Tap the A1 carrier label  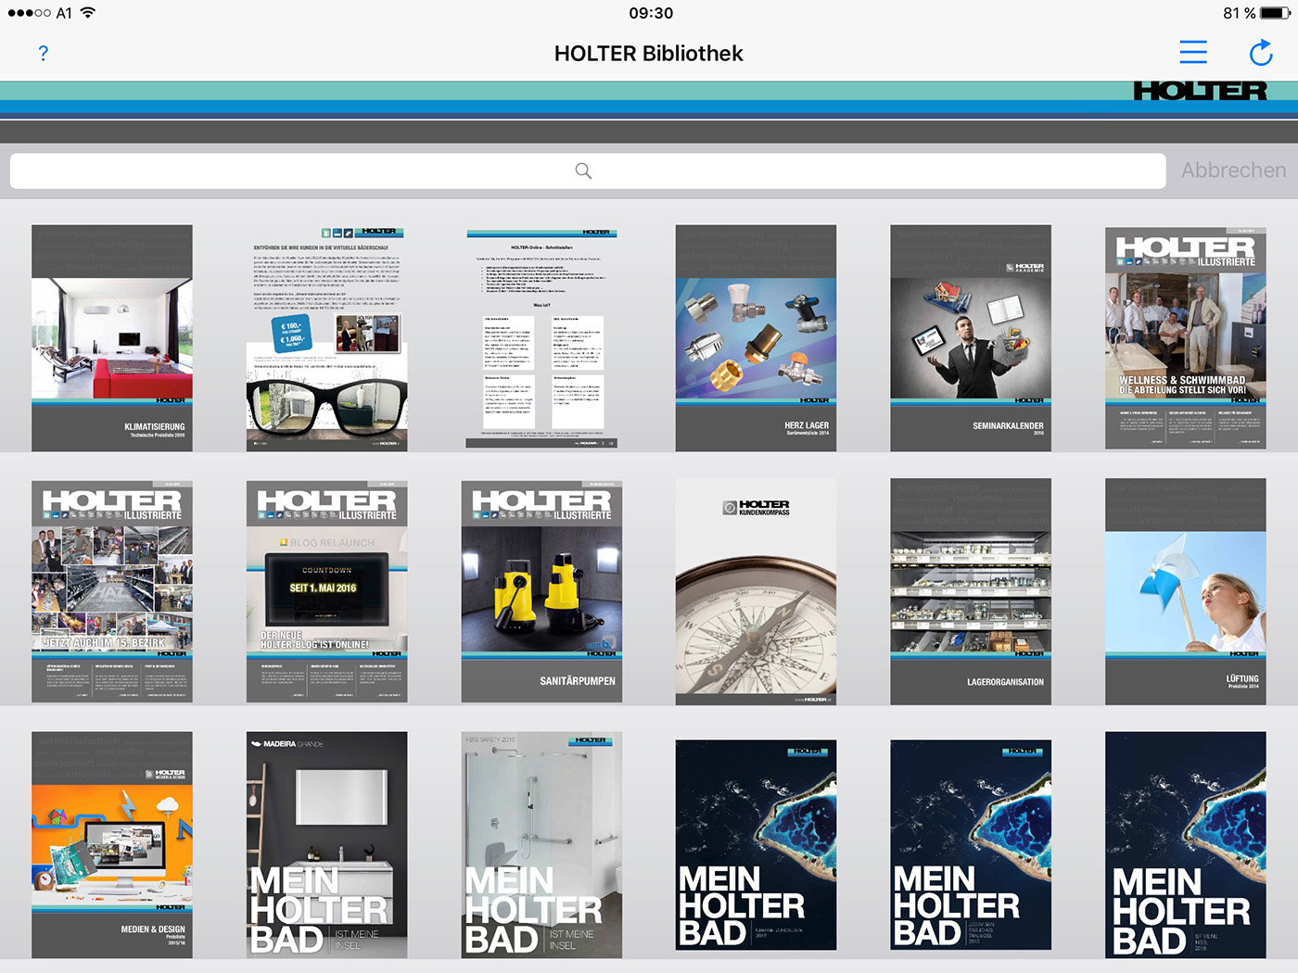(64, 13)
